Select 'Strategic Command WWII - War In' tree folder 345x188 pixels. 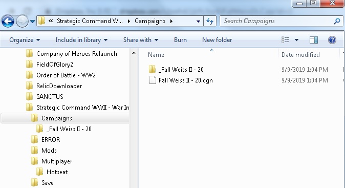[83, 108]
